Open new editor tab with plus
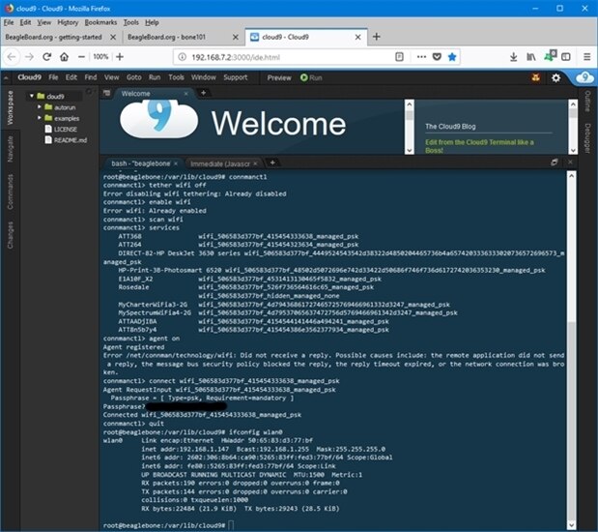This screenshot has width=598, height=532. 203,93
